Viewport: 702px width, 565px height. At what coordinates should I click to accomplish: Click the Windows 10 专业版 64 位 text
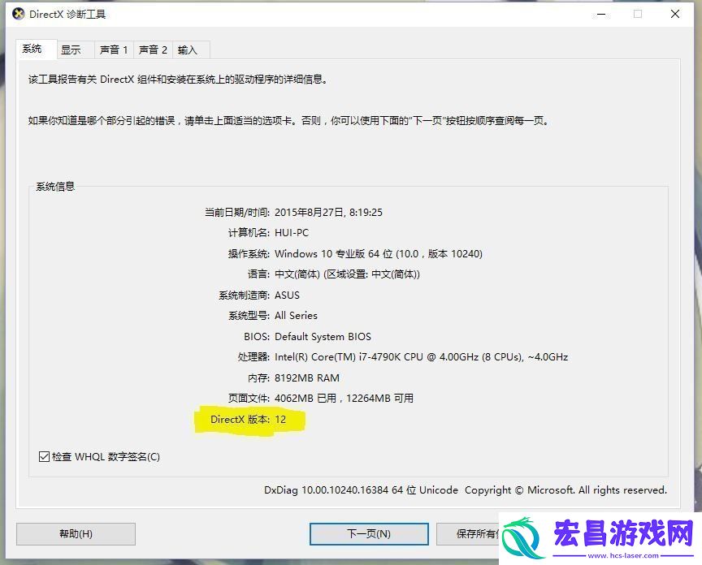point(379,253)
